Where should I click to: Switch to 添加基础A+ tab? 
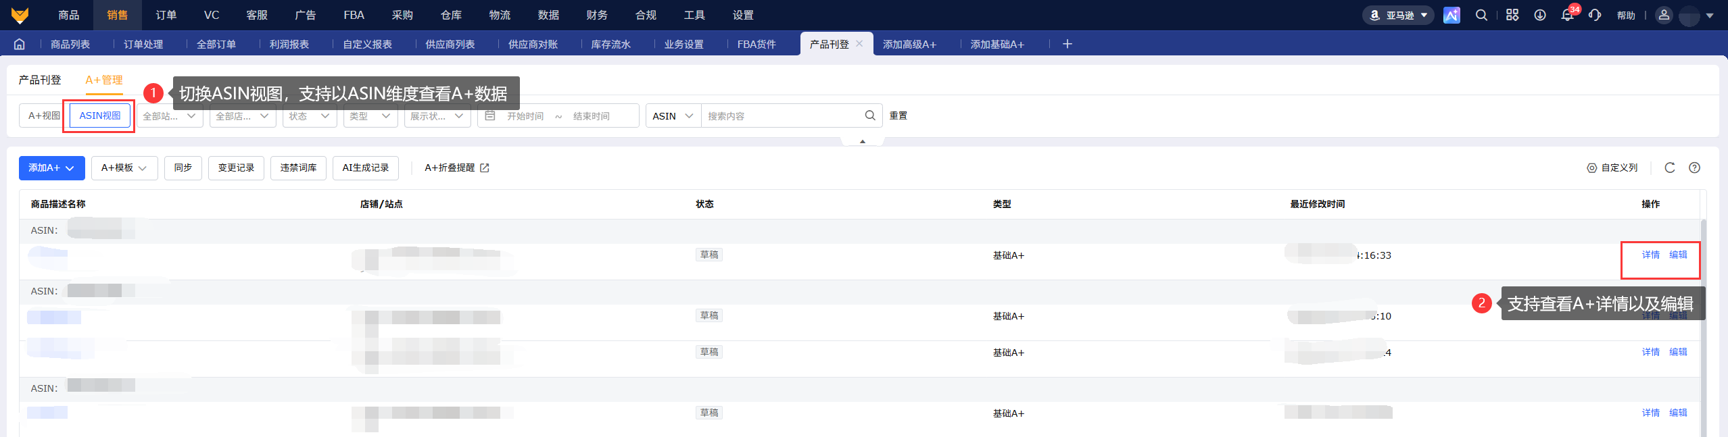point(998,44)
